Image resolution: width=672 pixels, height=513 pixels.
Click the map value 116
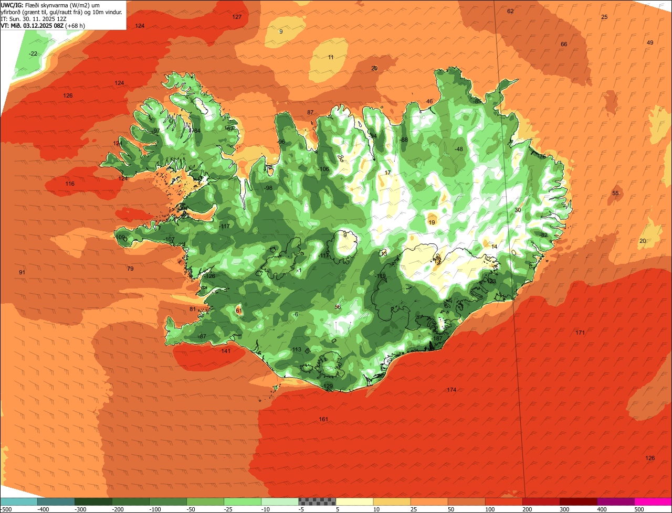click(x=70, y=184)
